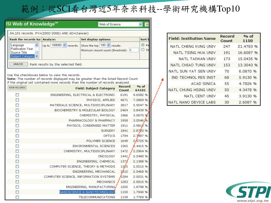Enable the Biochemistry & Molecular Biology checkbox
The width and height of the screenshot is (271, 203).
click(17, 110)
